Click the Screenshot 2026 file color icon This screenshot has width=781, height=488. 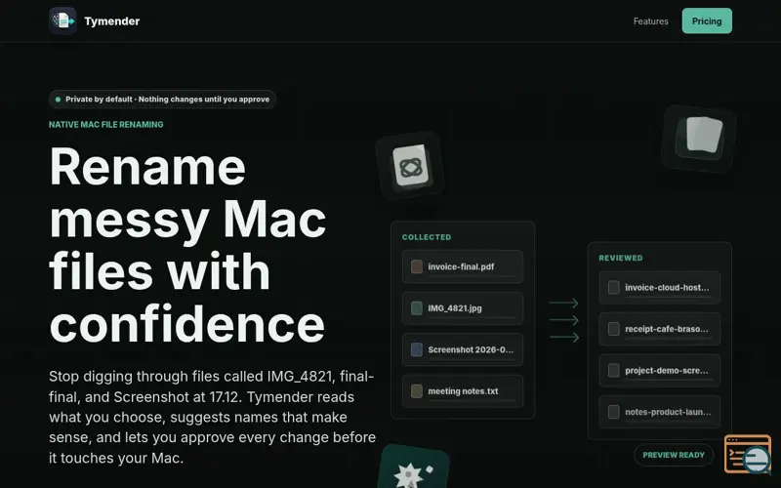coord(417,349)
